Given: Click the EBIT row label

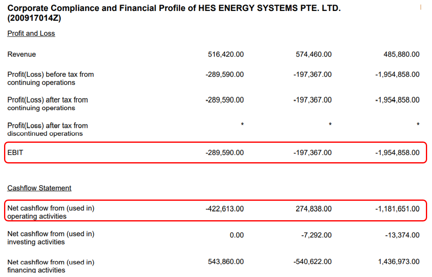Looking at the screenshot, I should coord(15,152).
